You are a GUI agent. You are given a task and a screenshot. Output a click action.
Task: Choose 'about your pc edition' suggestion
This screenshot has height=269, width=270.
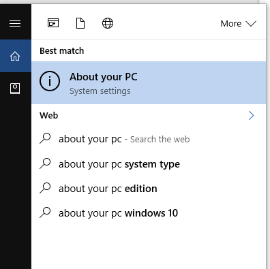point(149,189)
